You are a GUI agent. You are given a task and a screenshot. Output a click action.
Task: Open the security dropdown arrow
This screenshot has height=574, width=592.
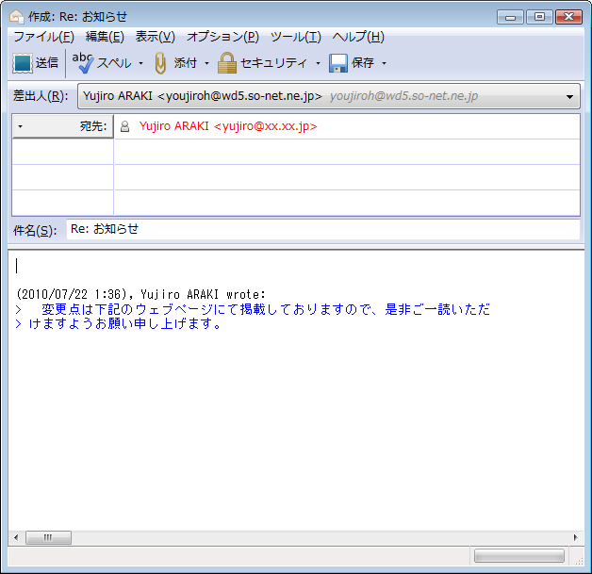[318, 63]
